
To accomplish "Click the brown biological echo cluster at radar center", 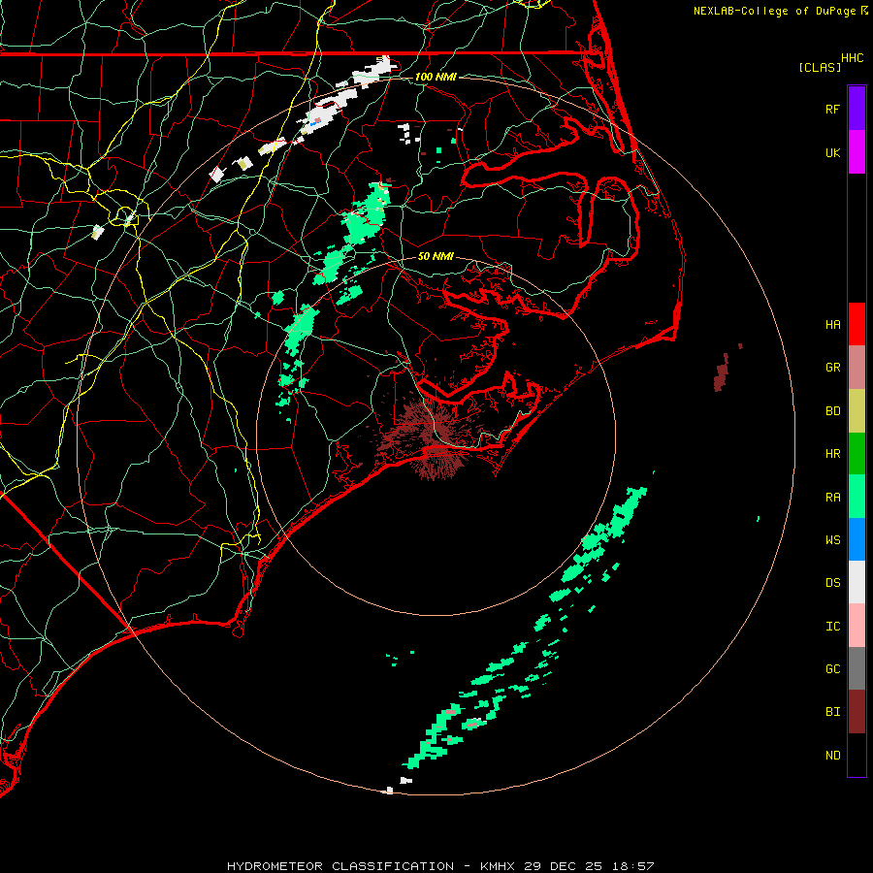I will (432, 437).
